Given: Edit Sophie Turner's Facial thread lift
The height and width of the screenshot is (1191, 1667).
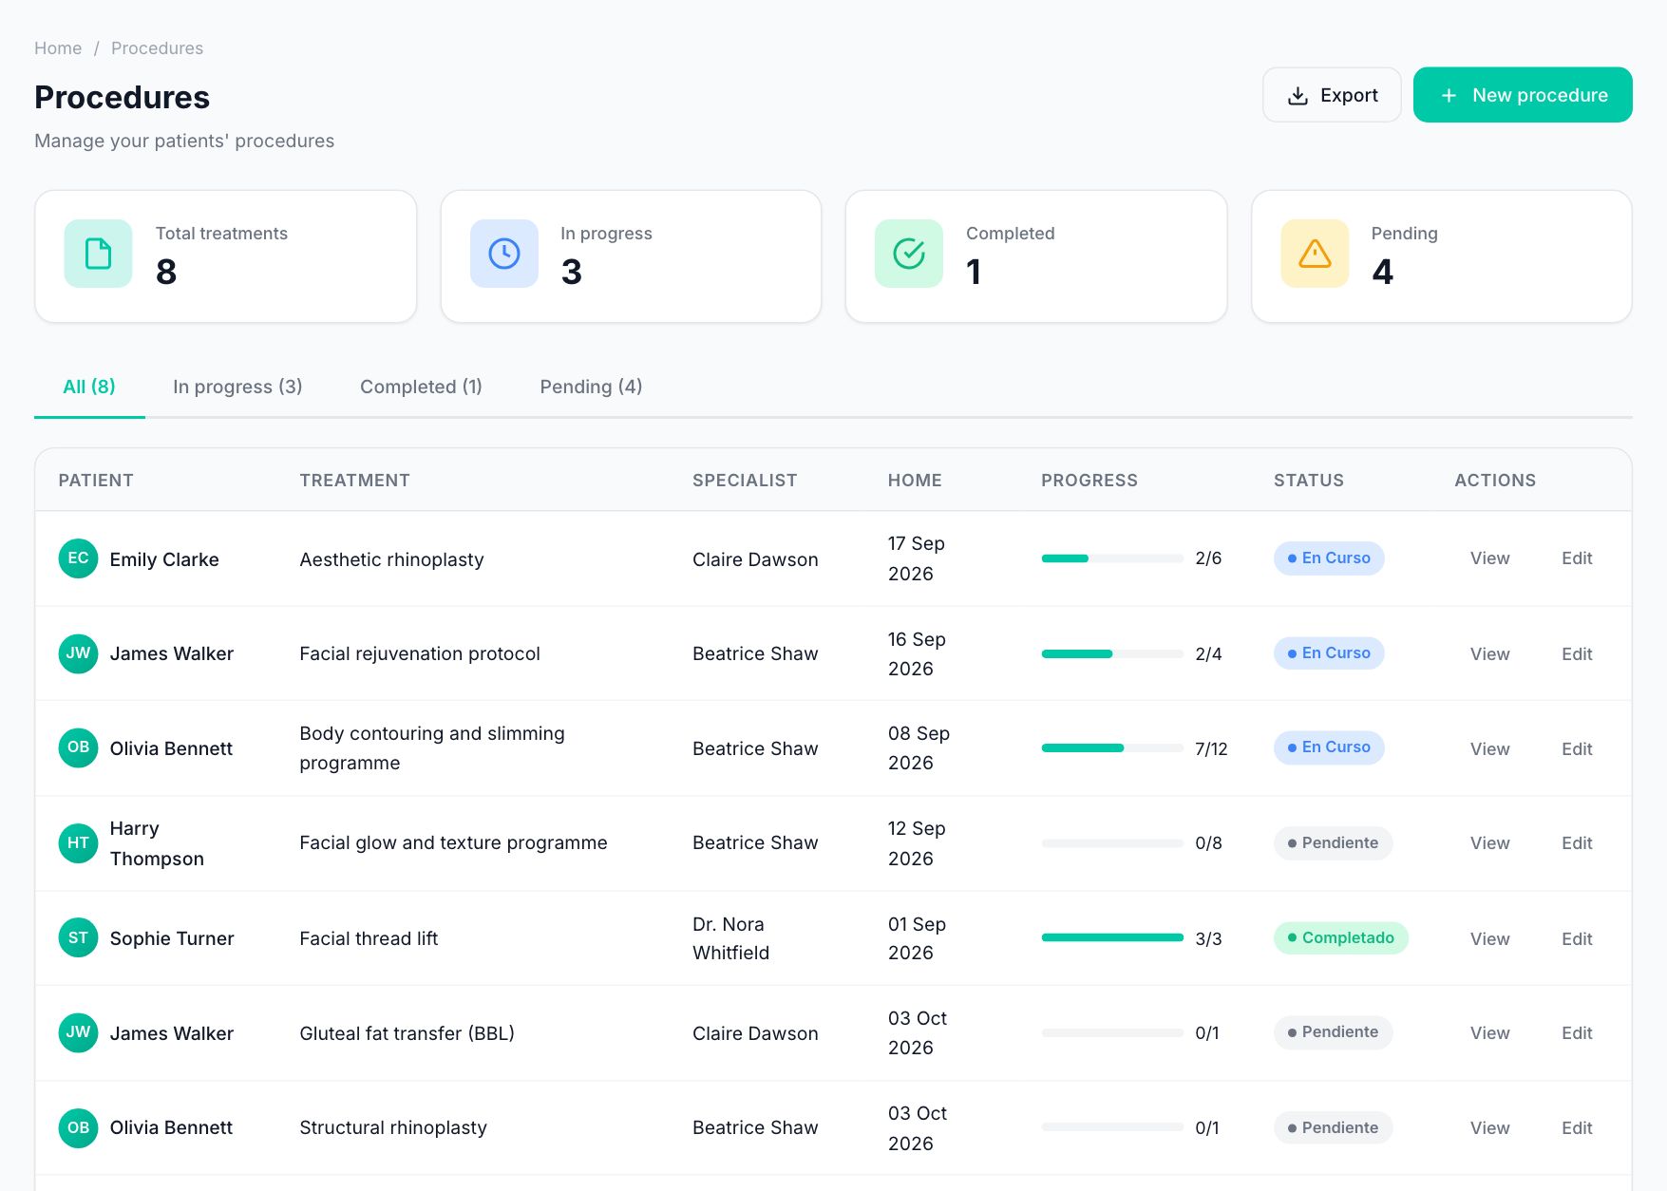Looking at the screenshot, I should pyautogui.click(x=1577, y=938).
